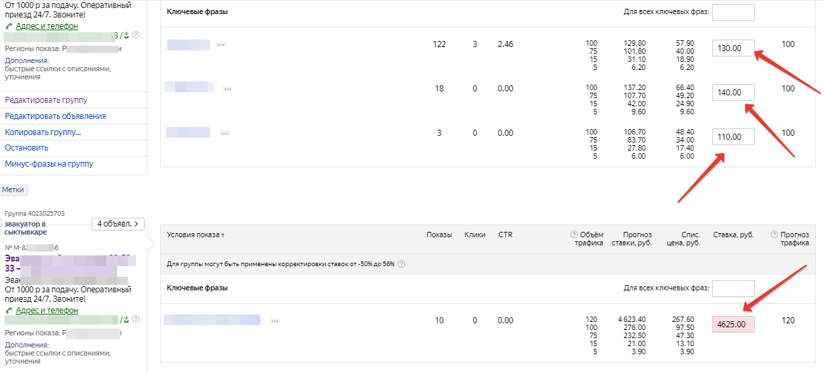The height and width of the screenshot is (373, 824).
Task: Focus the highlighted 4625.00 bid field
Action: [x=733, y=324]
